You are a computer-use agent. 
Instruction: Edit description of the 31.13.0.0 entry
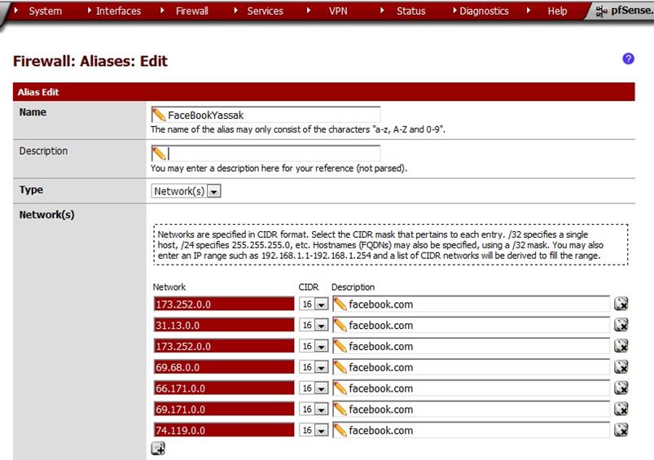(x=472, y=325)
